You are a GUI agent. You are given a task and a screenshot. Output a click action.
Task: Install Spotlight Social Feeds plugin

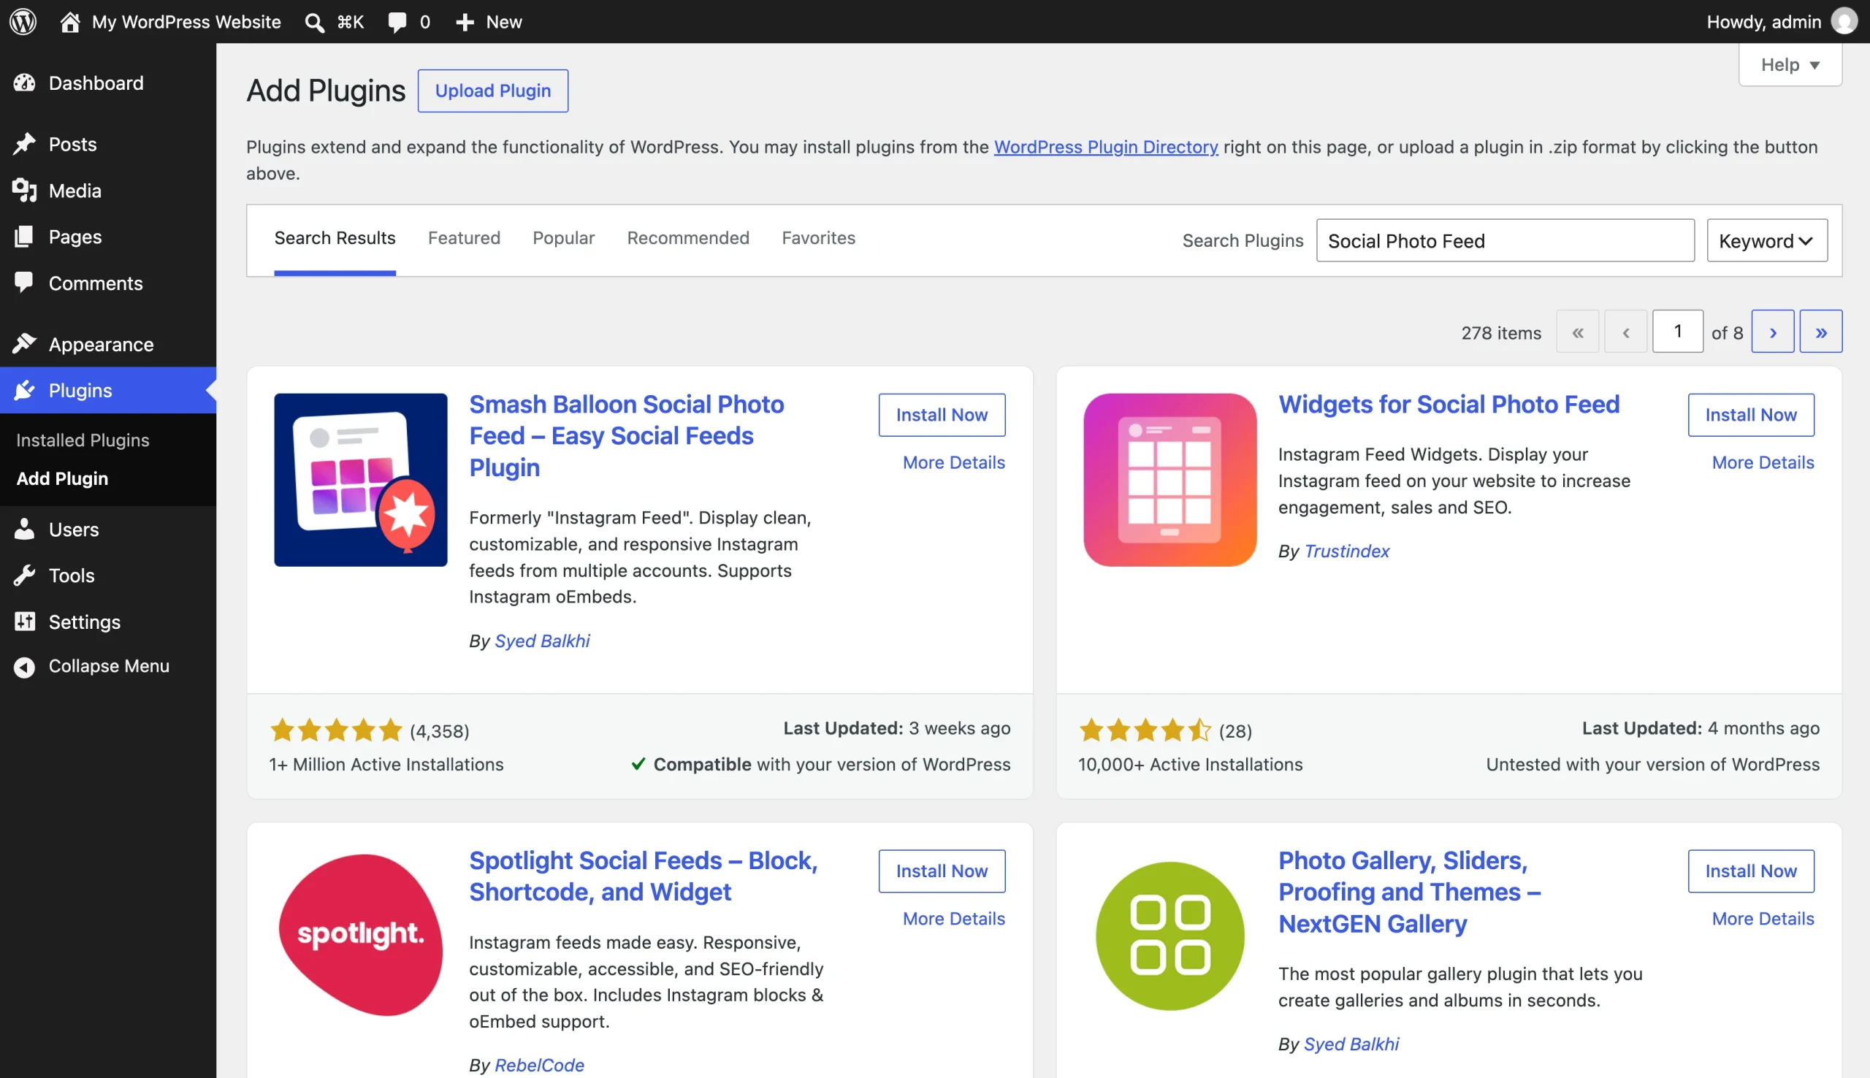click(942, 871)
